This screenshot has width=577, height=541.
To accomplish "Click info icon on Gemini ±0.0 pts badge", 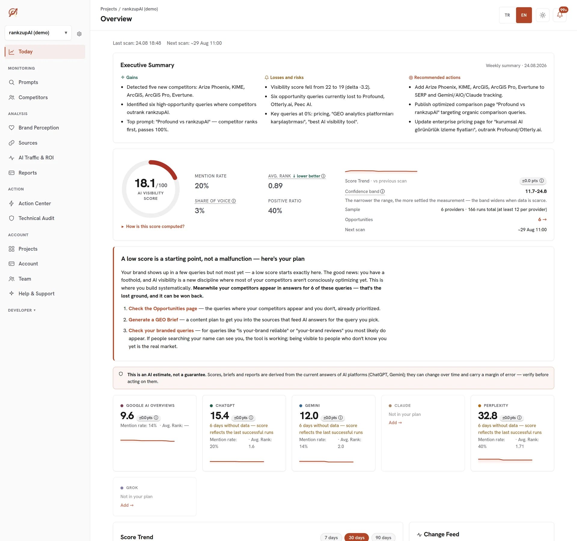I will [340, 418].
